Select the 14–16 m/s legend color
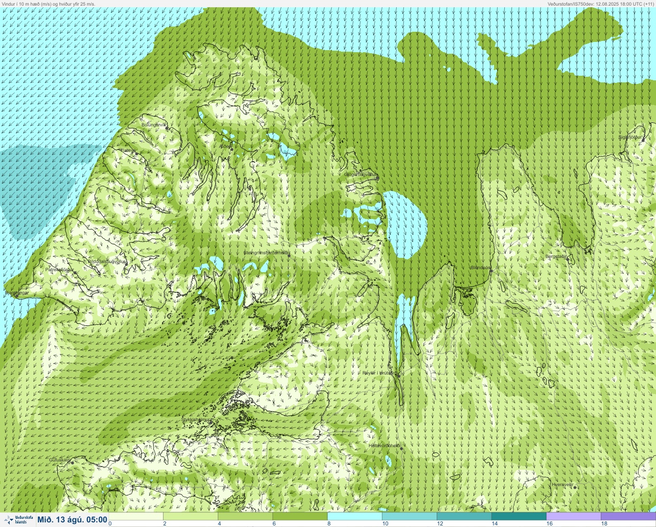Image resolution: width=656 pixels, height=527 pixels. pos(519,516)
